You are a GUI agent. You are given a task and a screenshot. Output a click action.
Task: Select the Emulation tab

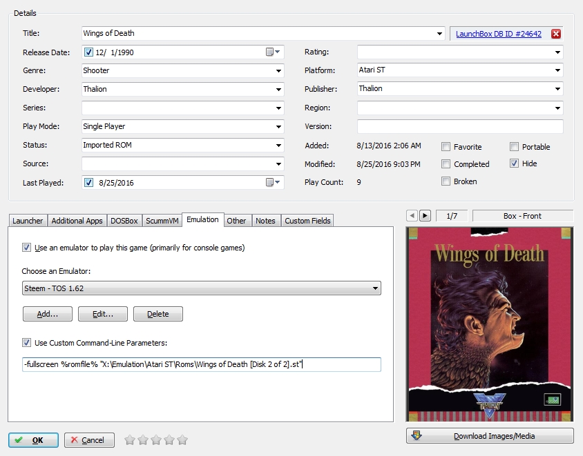click(202, 219)
